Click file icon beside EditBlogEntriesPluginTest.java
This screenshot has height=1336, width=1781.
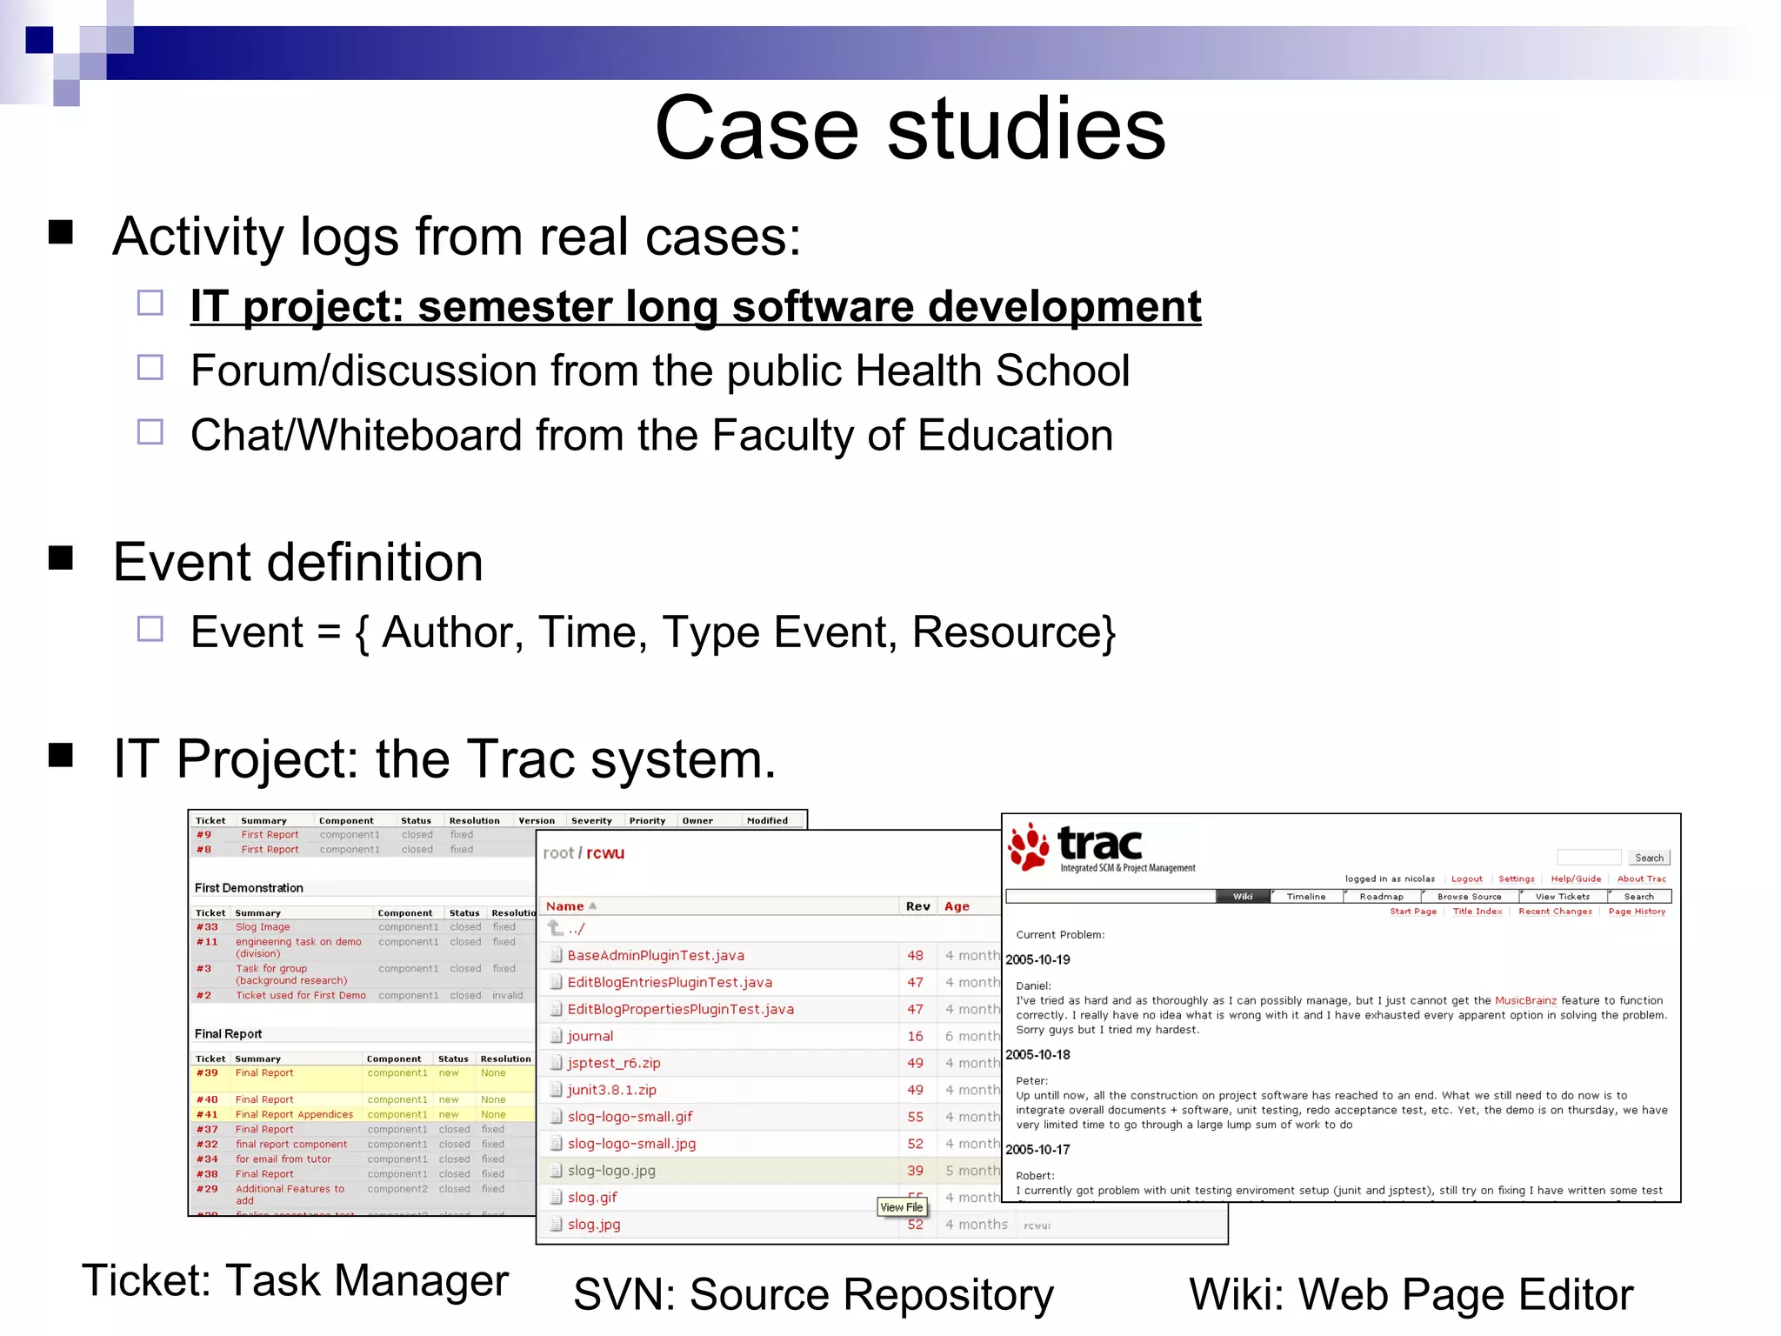(556, 982)
